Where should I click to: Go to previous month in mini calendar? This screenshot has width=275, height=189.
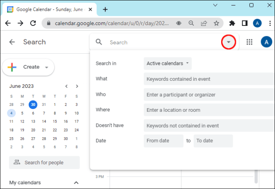[67, 86]
